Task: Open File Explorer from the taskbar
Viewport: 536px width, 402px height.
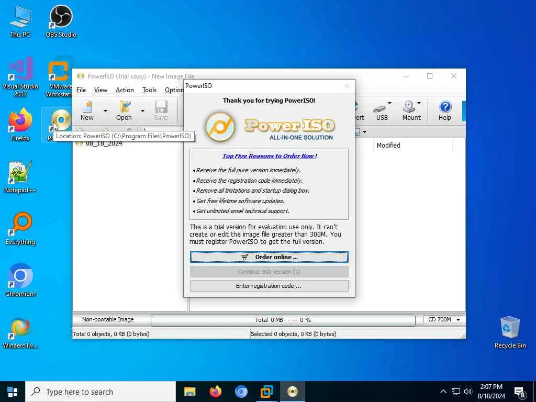Action: (x=189, y=392)
